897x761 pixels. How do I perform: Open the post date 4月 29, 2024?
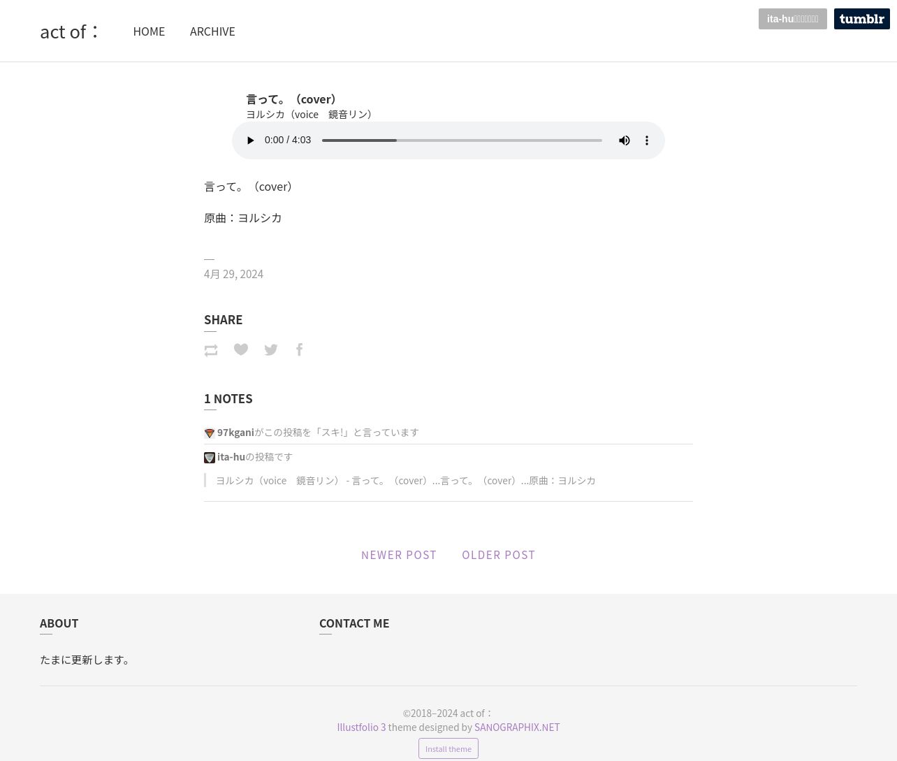pyautogui.click(x=233, y=274)
